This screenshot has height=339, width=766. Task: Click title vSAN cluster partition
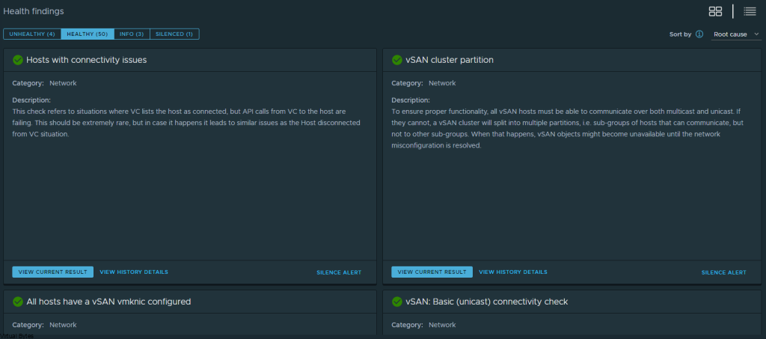click(450, 60)
